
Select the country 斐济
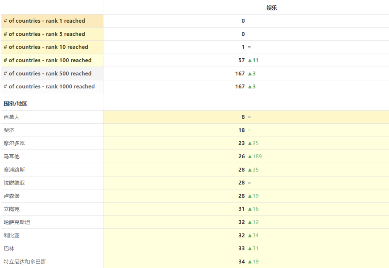coord(9,130)
